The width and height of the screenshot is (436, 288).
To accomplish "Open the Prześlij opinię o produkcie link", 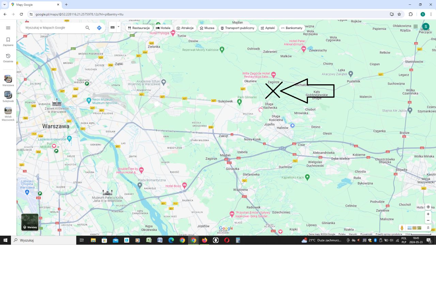I will tap(389, 234).
